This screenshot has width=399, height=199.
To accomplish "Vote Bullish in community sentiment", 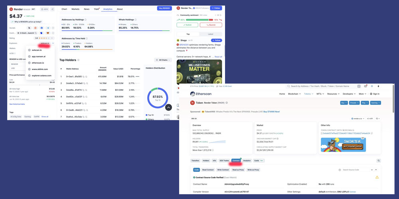I will (x=187, y=25).
